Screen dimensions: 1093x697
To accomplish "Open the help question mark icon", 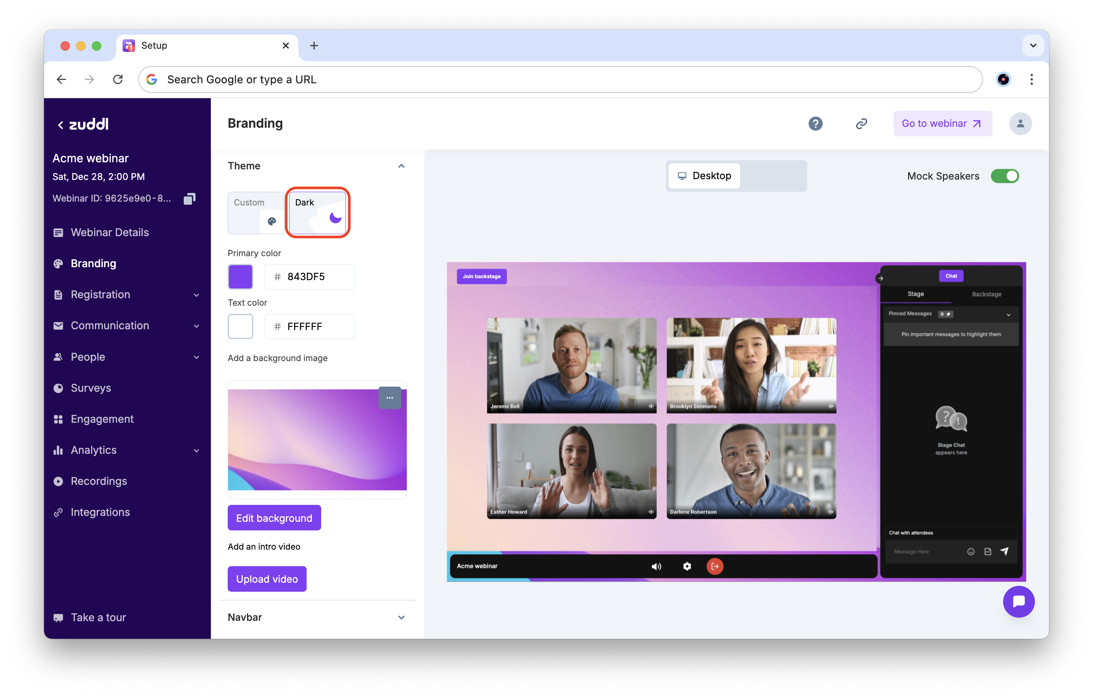I will [815, 124].
